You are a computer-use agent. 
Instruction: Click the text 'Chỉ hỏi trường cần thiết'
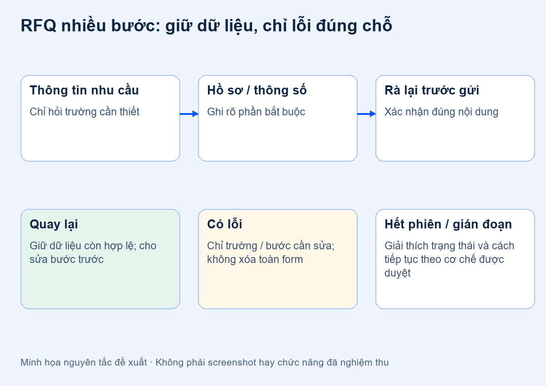85,112
